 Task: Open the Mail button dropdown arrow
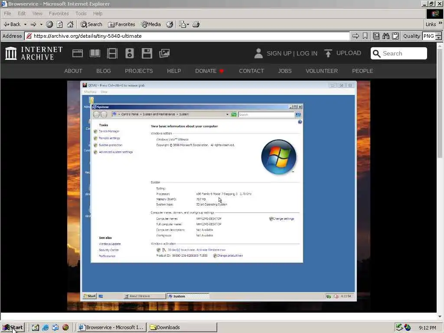(188, 24)
